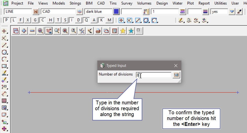247x133 pixels.
Task: Click the 123 button in Typed Input dialog
Action: [x=176, y=75]
